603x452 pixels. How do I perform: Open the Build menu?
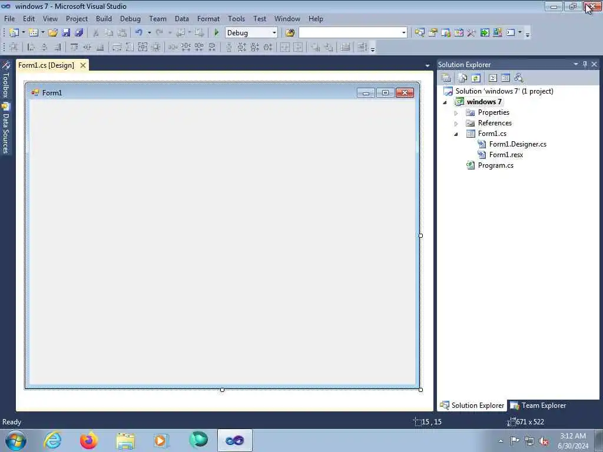pos(104,18)
